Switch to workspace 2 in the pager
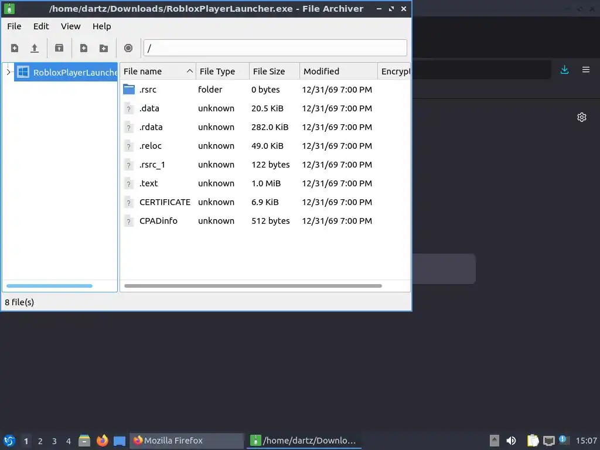 point(40,441)
